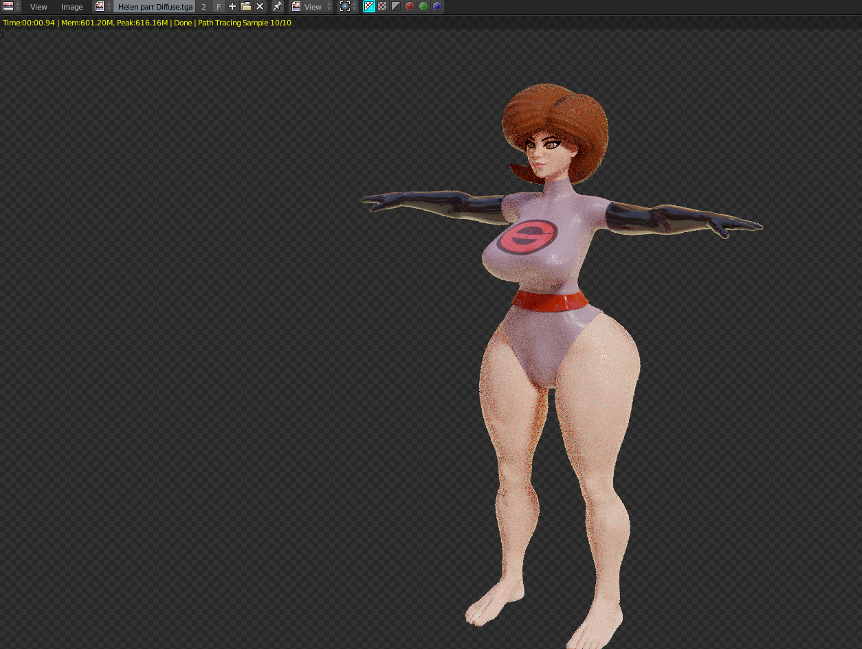
Task: Open the View menu
Action: (38, 7)
